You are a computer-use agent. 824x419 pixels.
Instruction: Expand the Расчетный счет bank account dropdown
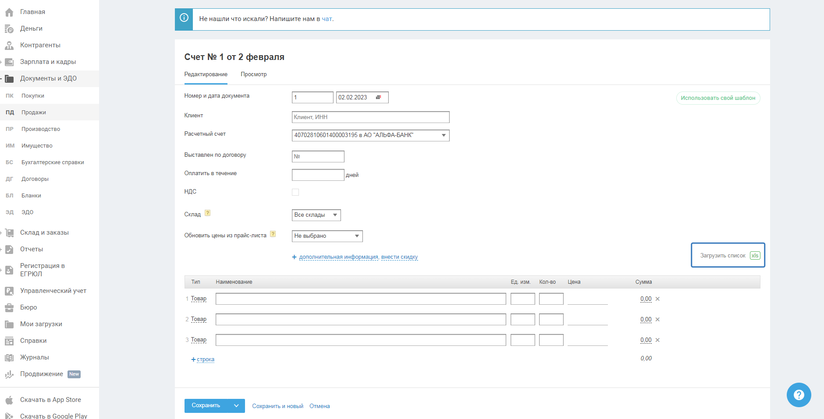(x=444, y=135)
